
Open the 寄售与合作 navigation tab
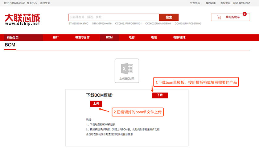pyautogui.click(x=82, y=37)
